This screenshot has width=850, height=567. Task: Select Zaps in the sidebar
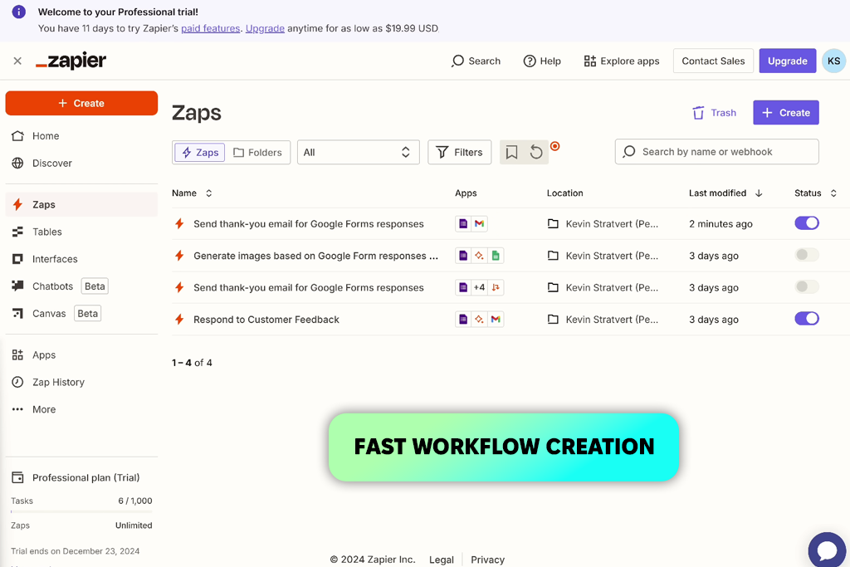point(81,204)
